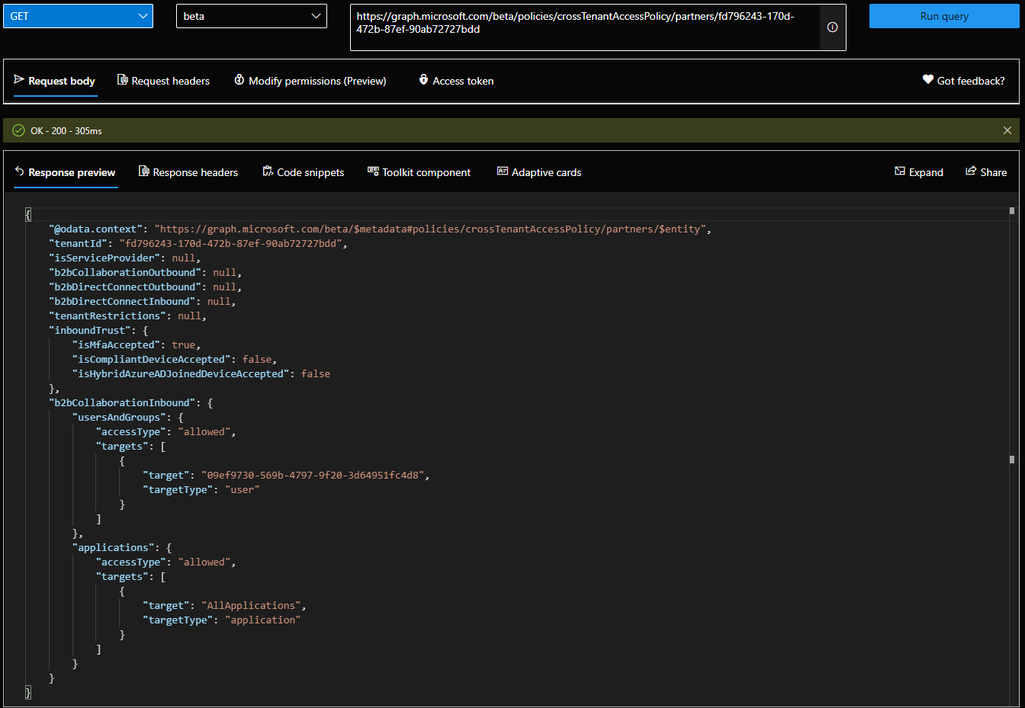This screenshot has height=708, width=1025.
Task: Click the response preview vertical scrollbar
Action: (x=1012, y=457)
